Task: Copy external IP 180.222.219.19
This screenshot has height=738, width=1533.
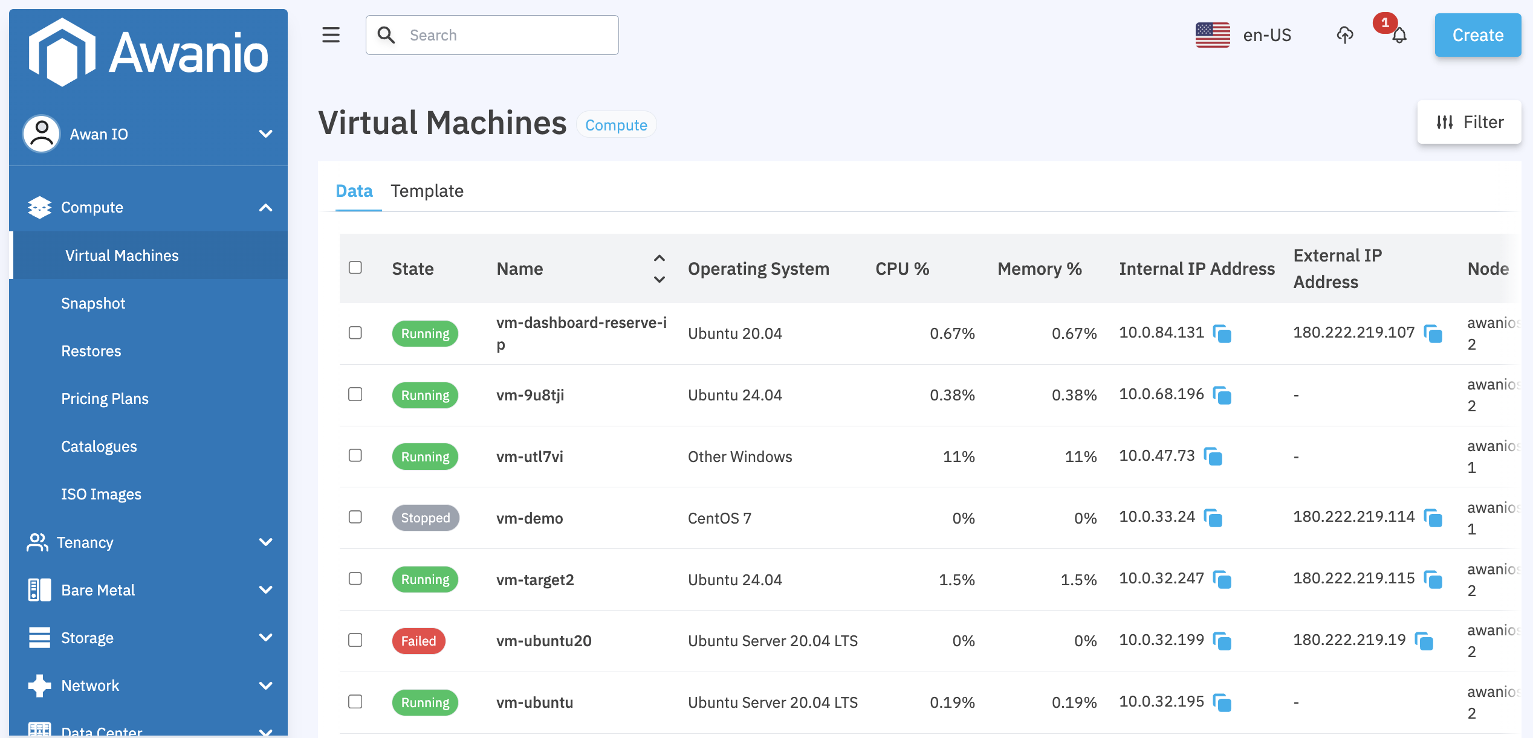Action: pos(1424,641)
